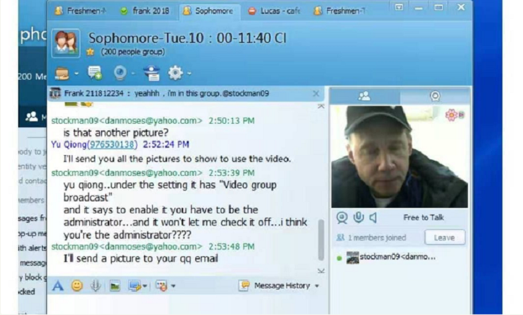Click the send picture icon
This screenshot has height=315, width=523.
click(x=115, y=286)
